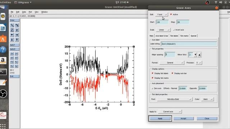The height and width of the screenshot is (129, 230).
Task: Click the axis Start value field
Action: pos(162,22)
